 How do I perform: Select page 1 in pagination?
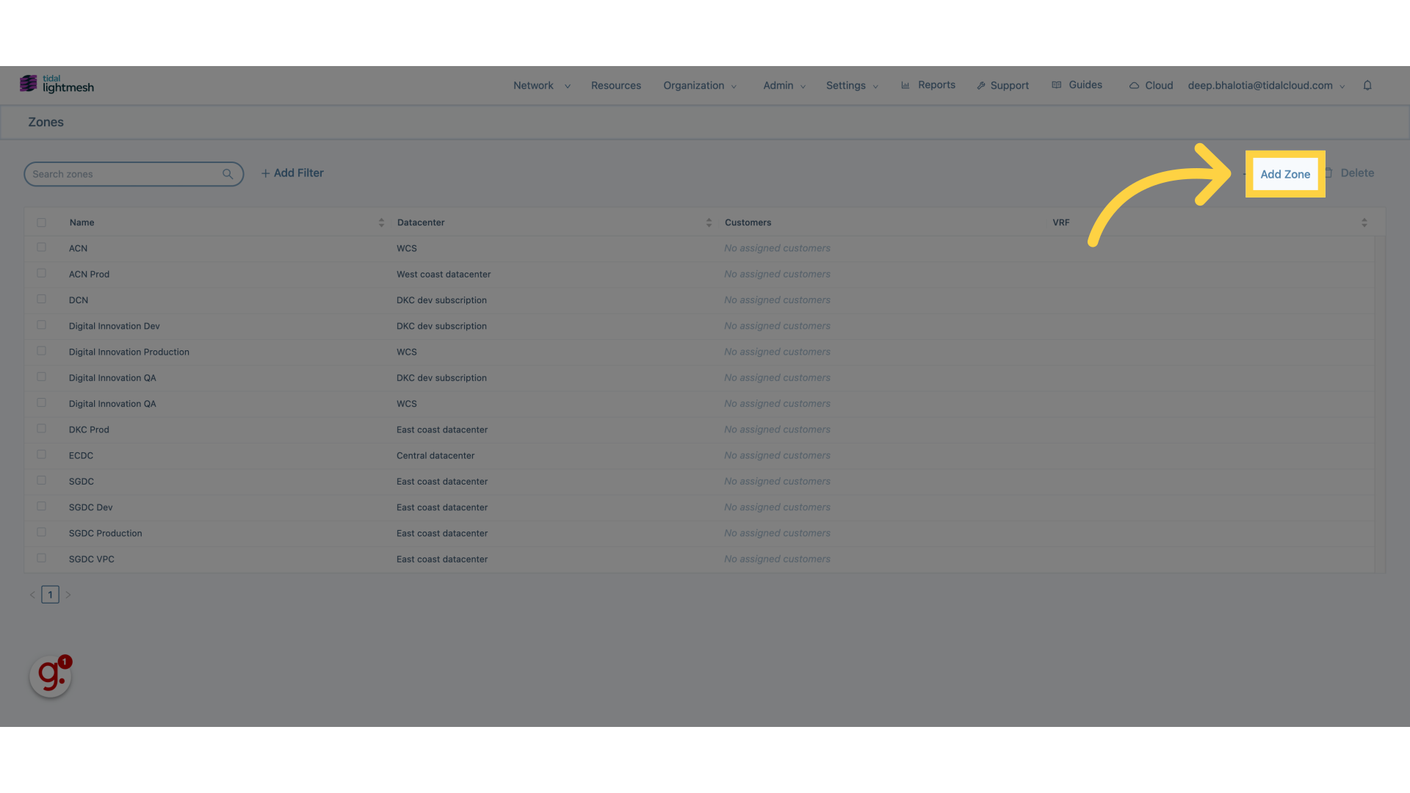pos(50,595)
